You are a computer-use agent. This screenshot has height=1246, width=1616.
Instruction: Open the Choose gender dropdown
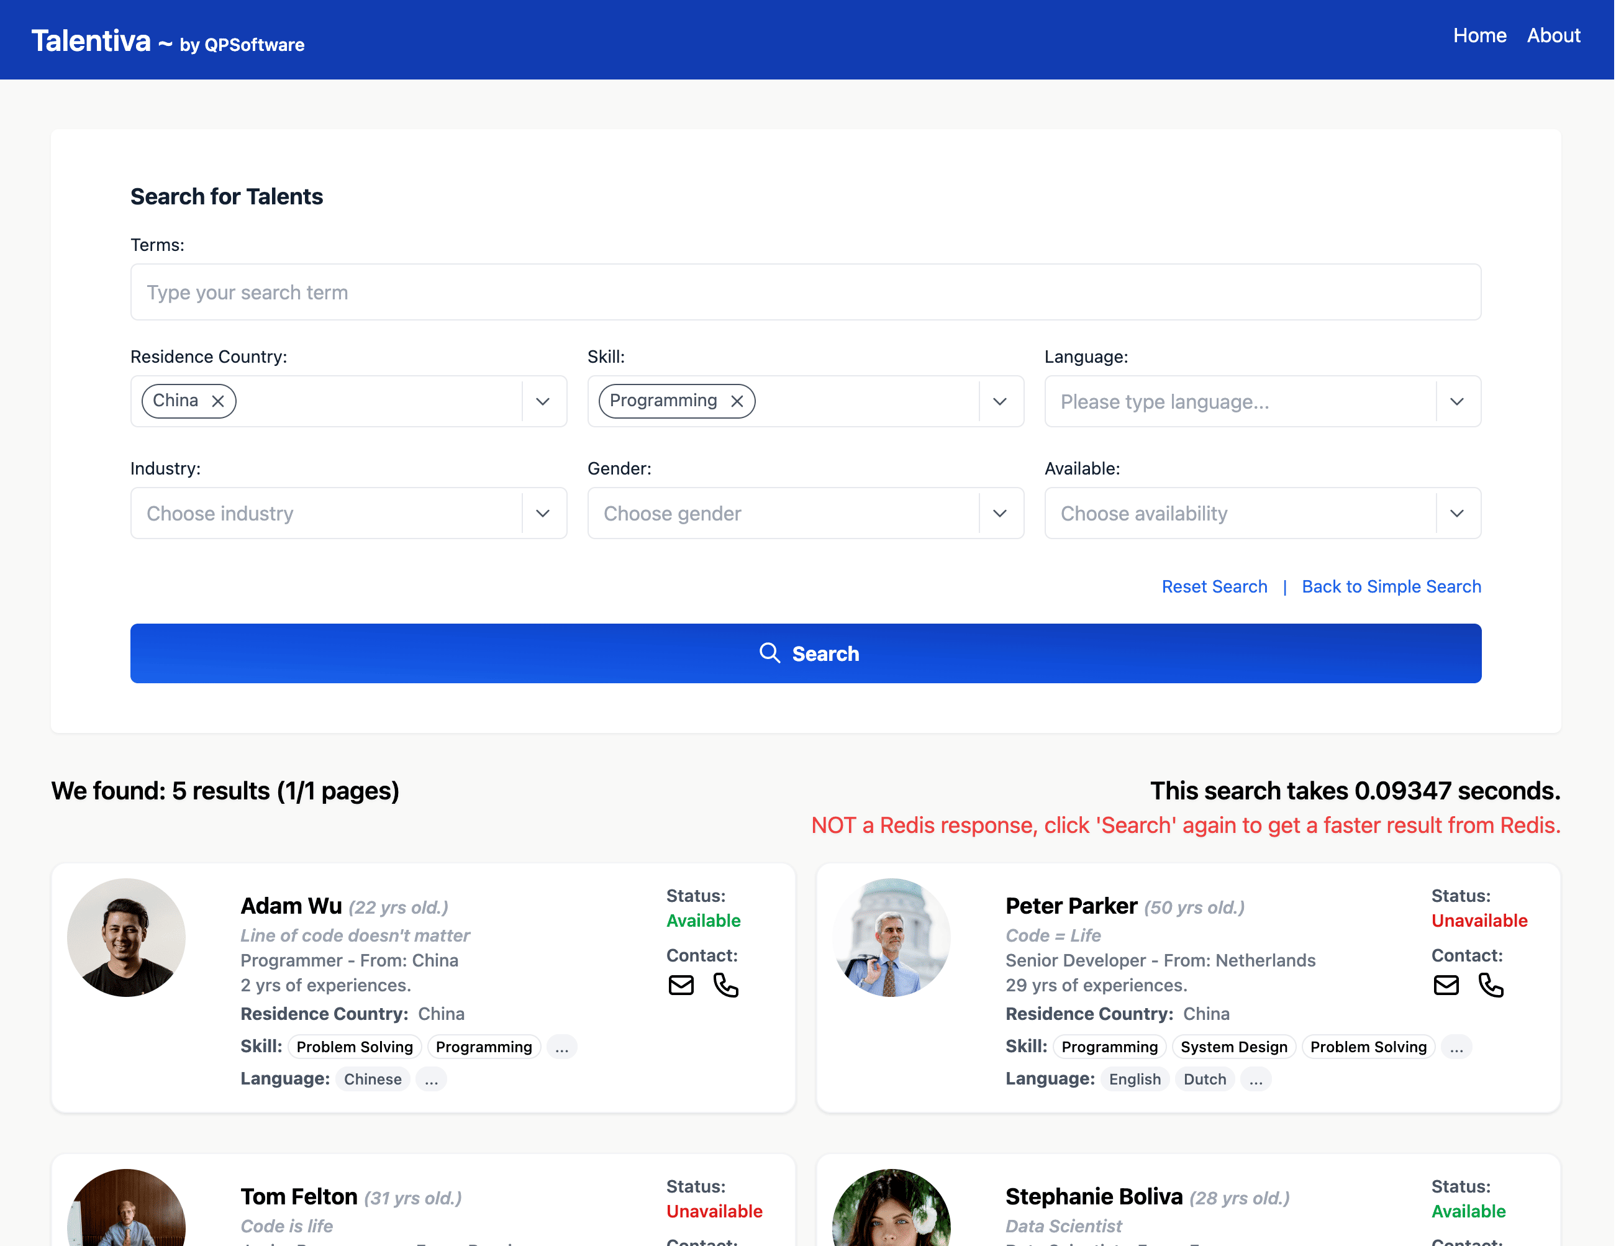coord(1000,513)
